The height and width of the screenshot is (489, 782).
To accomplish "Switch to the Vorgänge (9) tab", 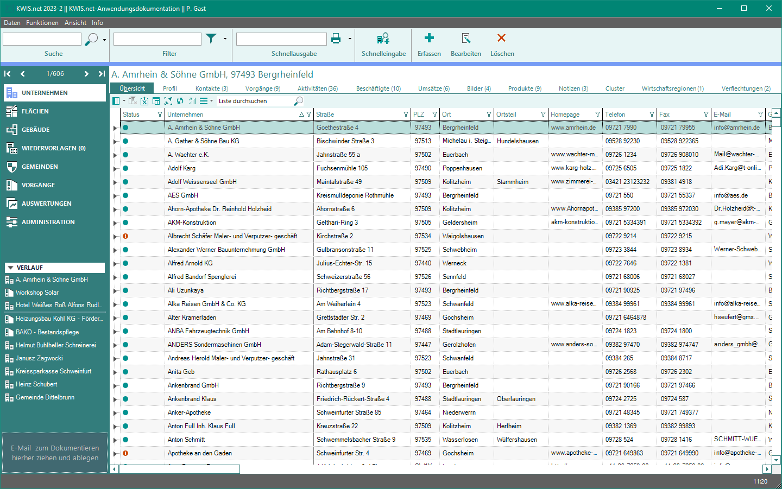I will (263, 88).
